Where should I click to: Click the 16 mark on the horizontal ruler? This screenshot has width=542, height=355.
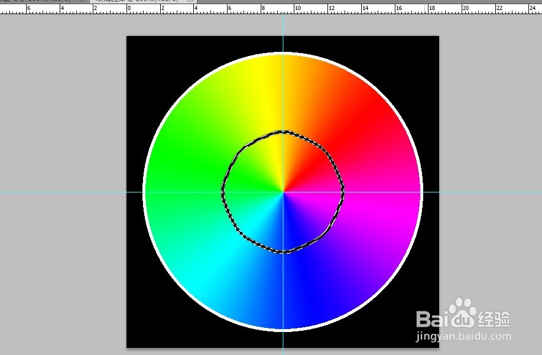(399, 8)
